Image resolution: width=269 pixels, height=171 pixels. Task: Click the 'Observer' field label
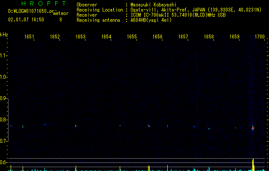(87, 5)
